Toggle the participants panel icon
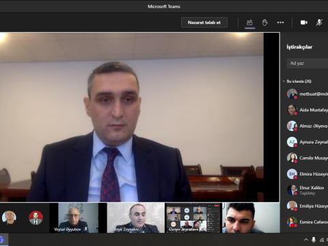The width and height of the screenshot is (328, 246). coord(249,23)
